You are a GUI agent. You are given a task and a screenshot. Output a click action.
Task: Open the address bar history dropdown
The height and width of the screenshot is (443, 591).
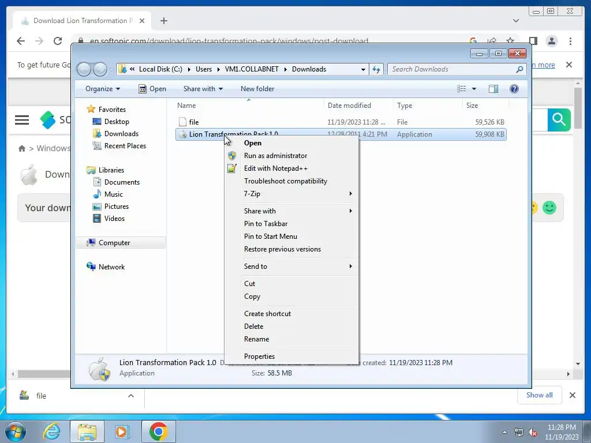pos(363,69)
